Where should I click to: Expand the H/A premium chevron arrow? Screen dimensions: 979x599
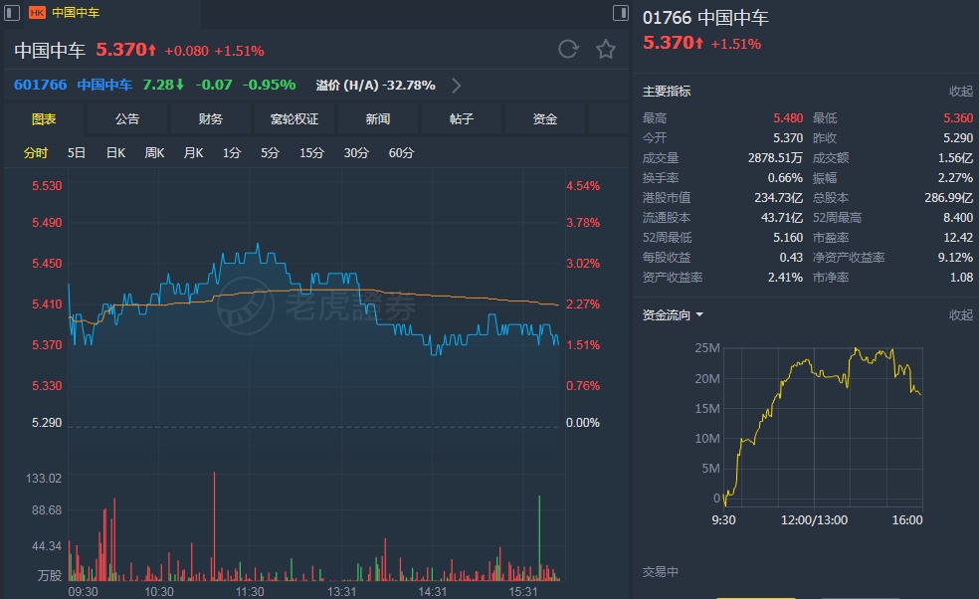pos(457,86)
